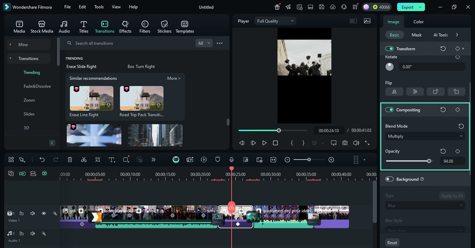Open the Stickers panel

[x=164, y=27]
